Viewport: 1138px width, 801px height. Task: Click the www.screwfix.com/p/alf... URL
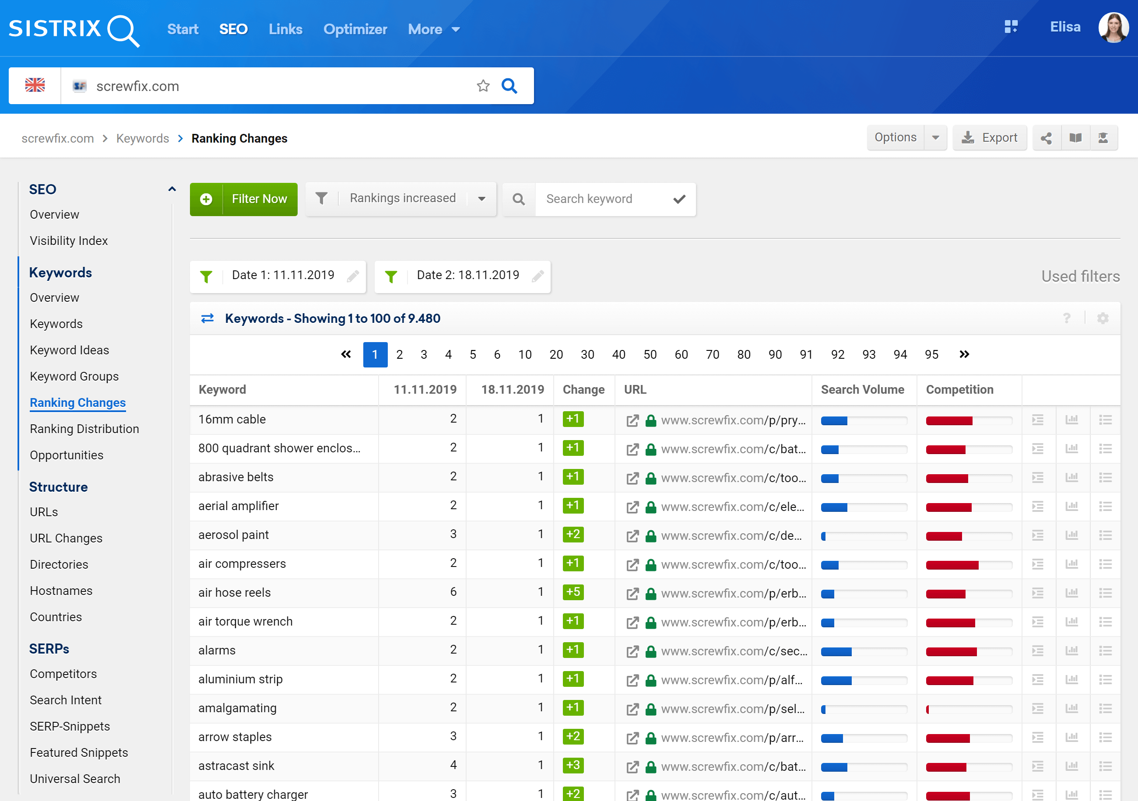point(731,681)
